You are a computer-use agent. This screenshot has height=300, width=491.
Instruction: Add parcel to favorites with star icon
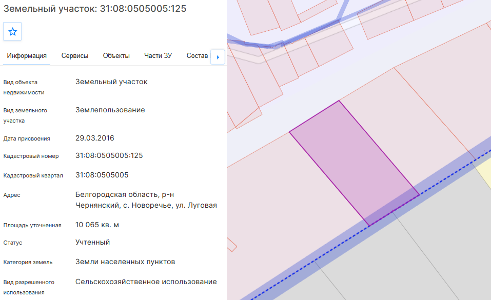point(12,31)
